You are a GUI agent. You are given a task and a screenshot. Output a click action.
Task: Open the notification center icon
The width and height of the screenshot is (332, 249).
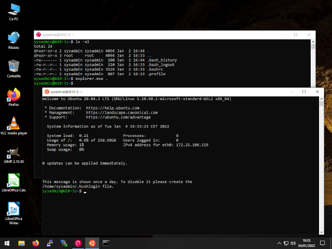click(x=322, y=243)
